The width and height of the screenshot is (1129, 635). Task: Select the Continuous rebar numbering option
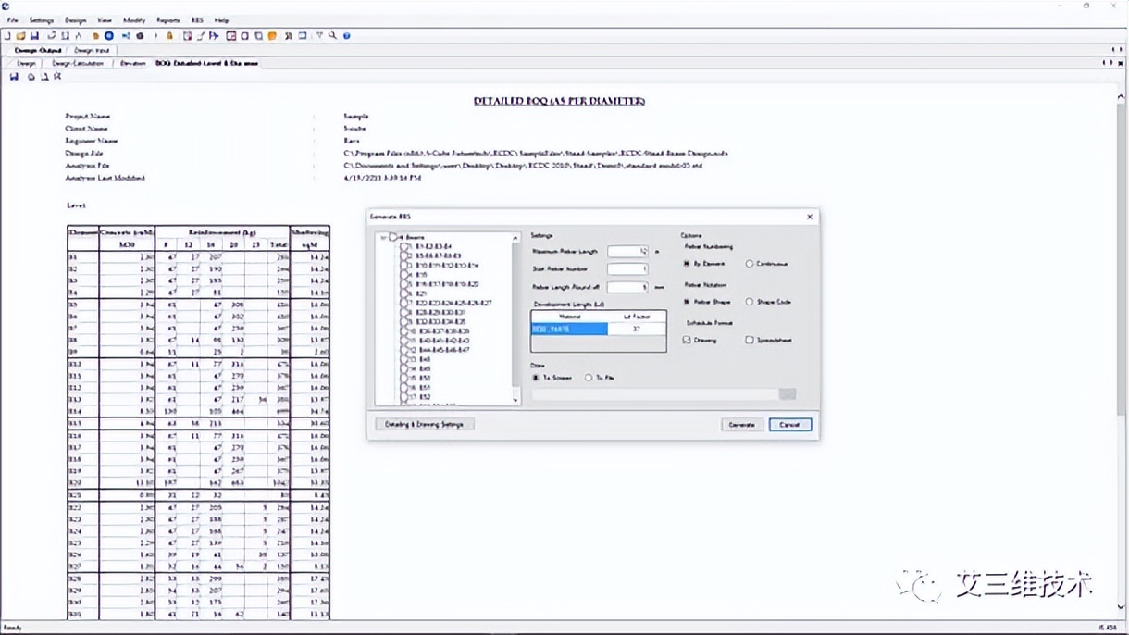coord(750,264)
